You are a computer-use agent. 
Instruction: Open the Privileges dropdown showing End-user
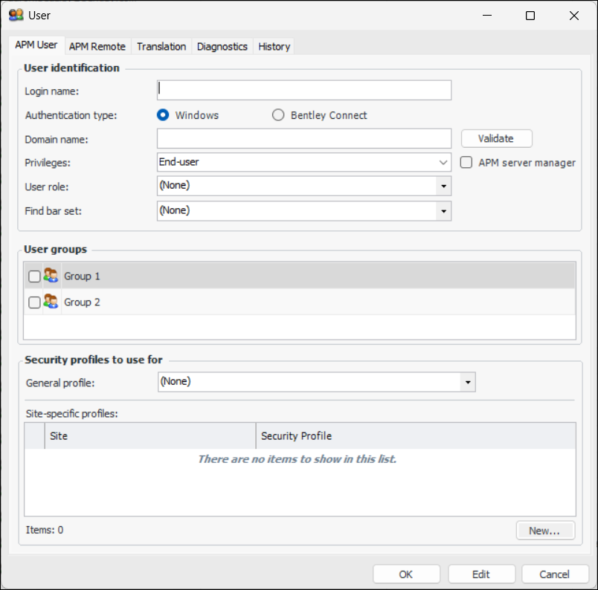[x=304, y=162]
